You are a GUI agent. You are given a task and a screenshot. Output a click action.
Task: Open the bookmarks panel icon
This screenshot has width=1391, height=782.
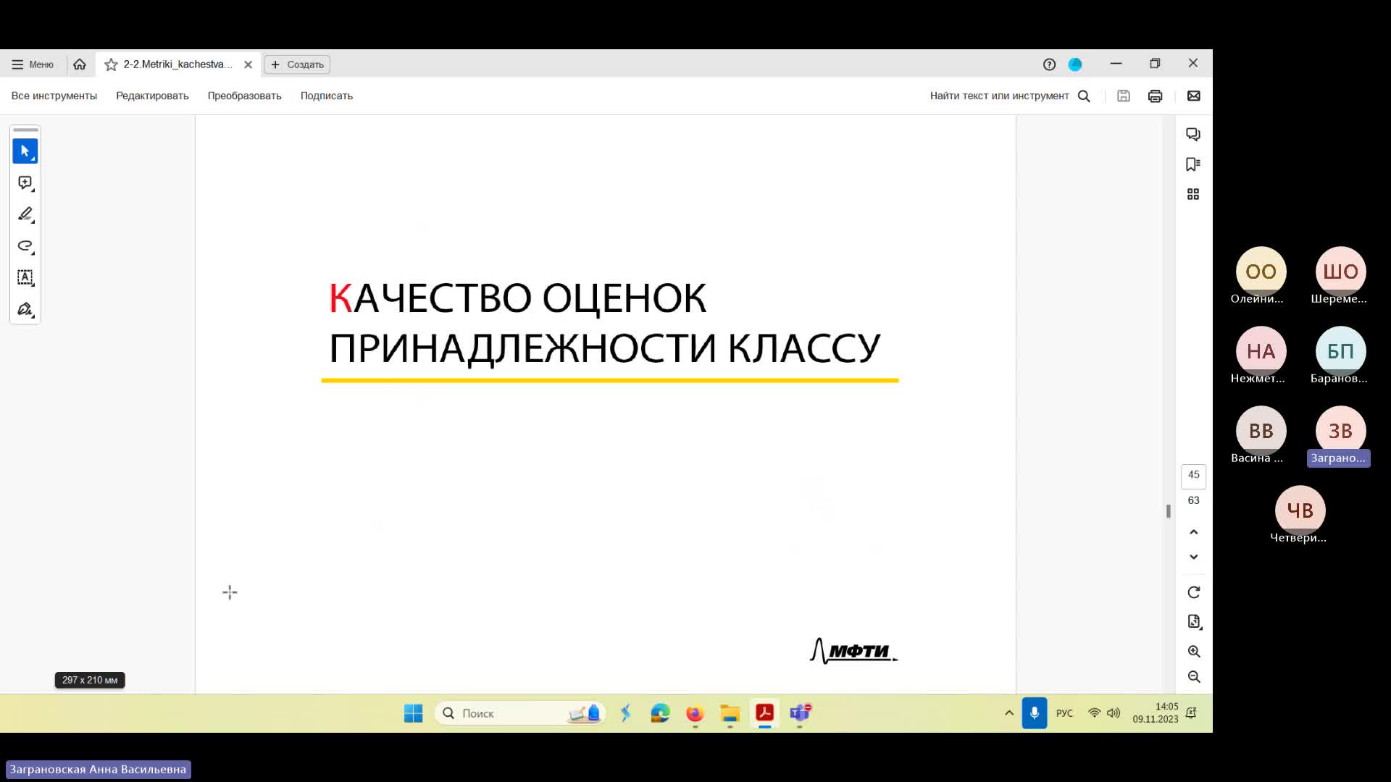1193,164
